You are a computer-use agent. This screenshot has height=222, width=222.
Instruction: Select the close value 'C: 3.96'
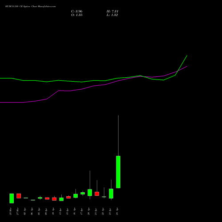77,12
